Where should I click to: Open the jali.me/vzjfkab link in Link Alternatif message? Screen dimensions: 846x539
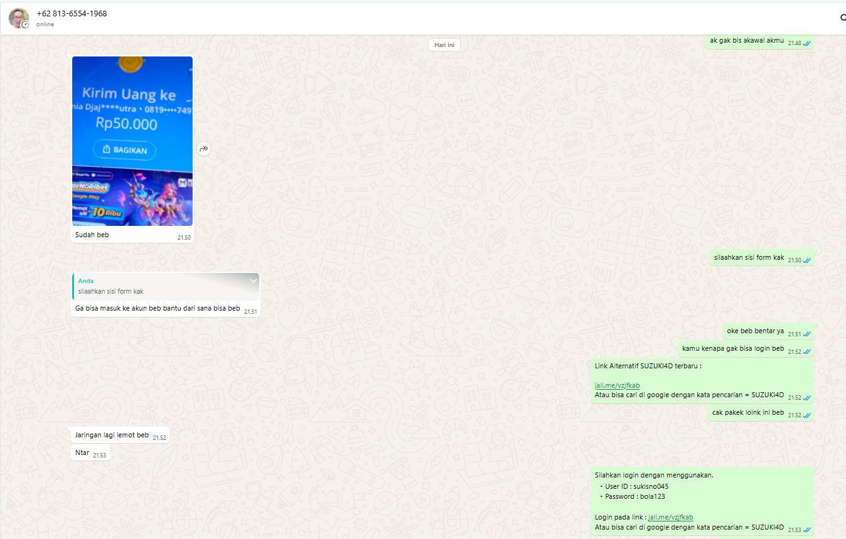(x=618, y=385)
